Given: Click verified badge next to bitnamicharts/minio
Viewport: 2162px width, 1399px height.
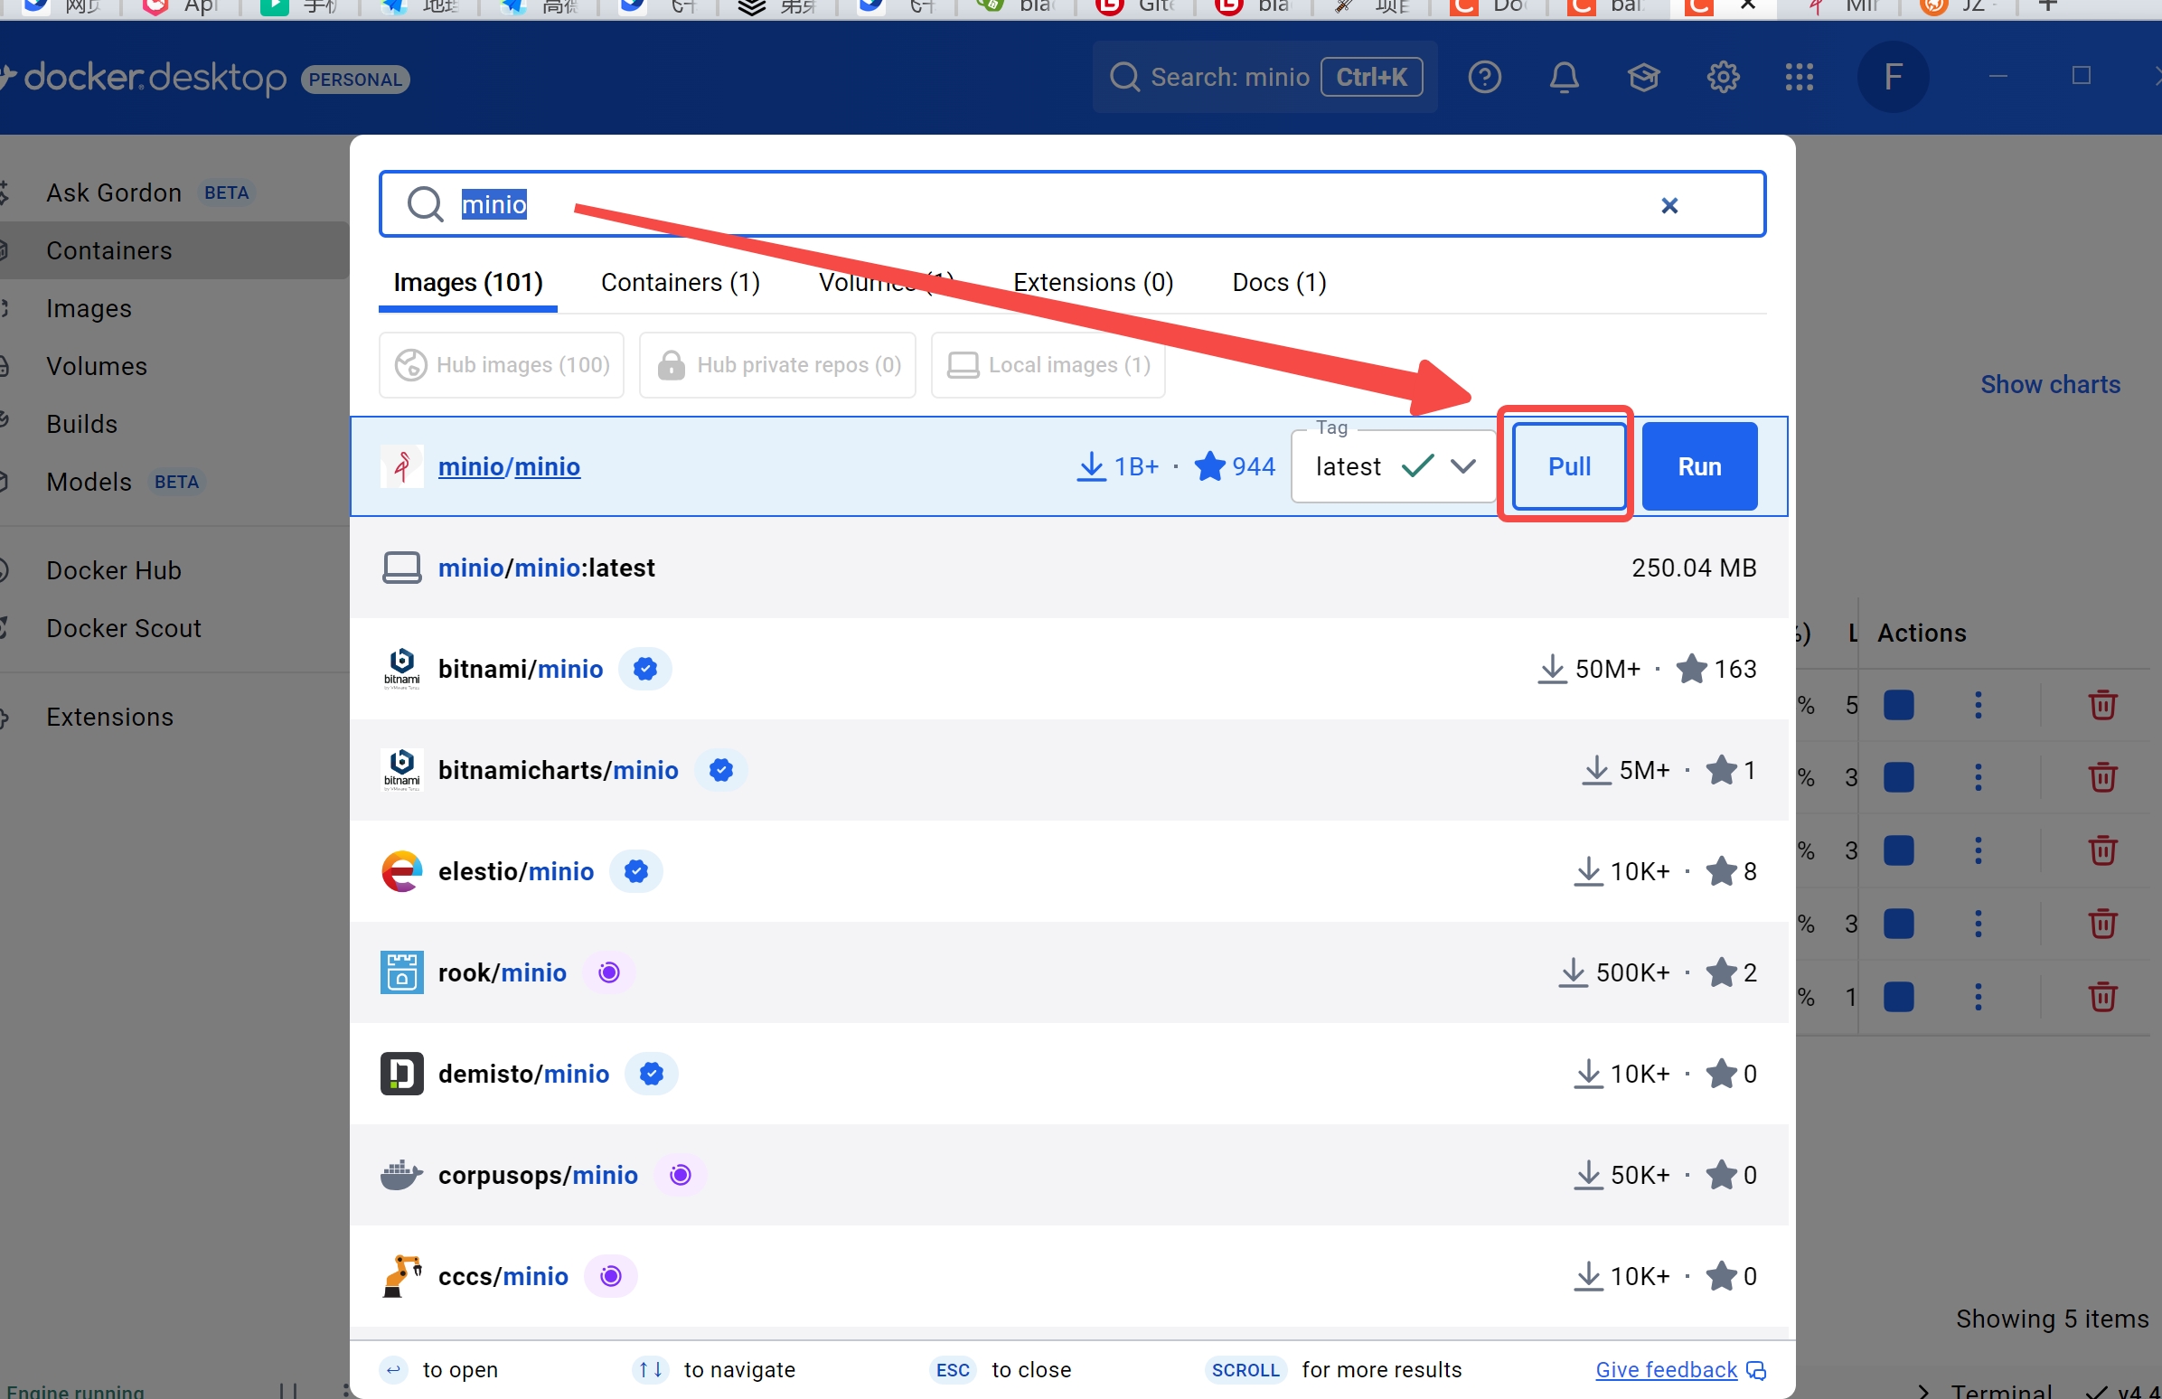Looking at the screenshot, I should click(721, 770).
